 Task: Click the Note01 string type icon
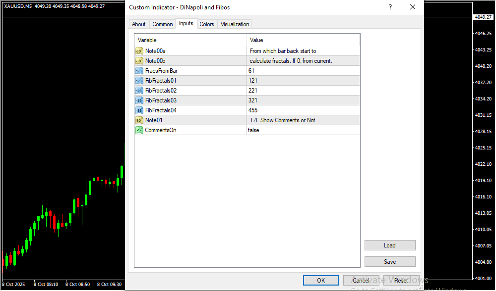(x=139, y=120)
